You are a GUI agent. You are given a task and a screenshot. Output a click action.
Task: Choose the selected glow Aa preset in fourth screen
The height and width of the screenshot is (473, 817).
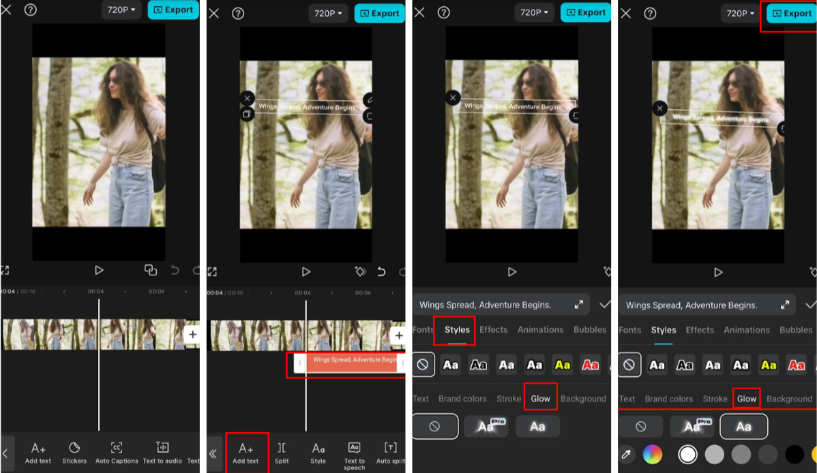tap(743, 427)
